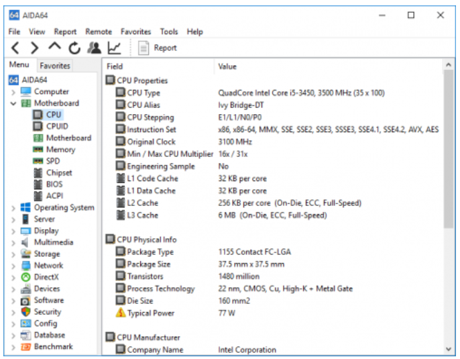Open the user remote management icon

click(x=95, y=48)
